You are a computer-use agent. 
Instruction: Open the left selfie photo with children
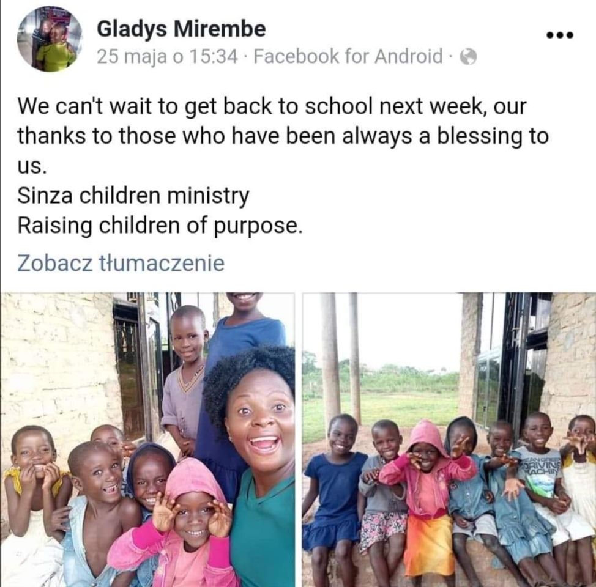coord(147,439)
